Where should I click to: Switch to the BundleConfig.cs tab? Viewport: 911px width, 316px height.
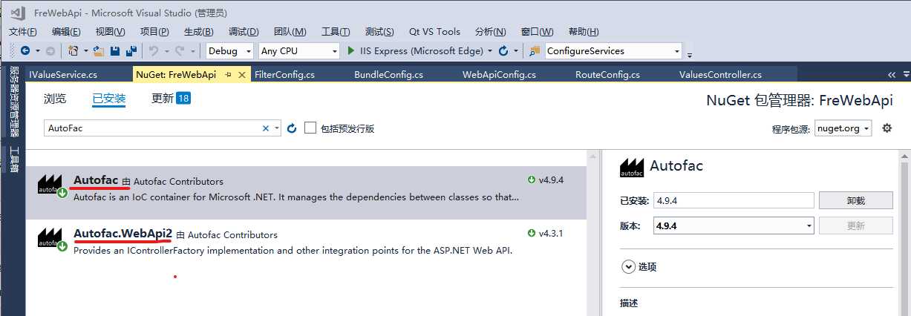[x=388, y=75]
